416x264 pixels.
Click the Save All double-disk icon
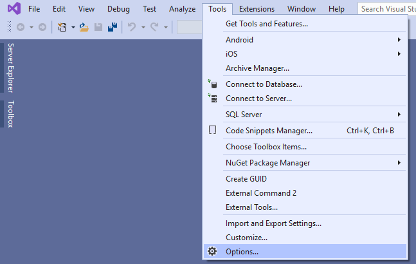113,27
